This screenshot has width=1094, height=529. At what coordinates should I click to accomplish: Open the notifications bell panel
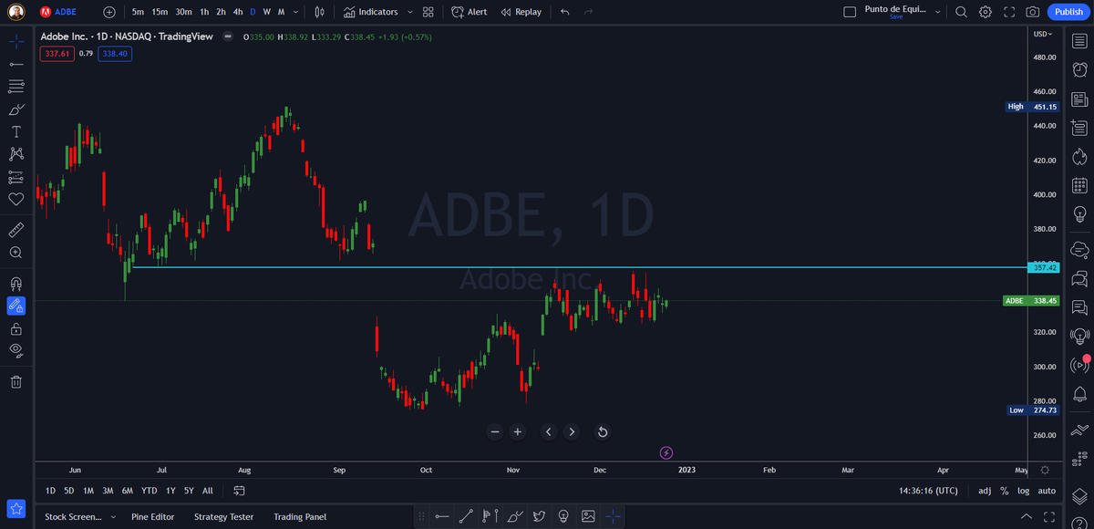tap(1080, 394)
